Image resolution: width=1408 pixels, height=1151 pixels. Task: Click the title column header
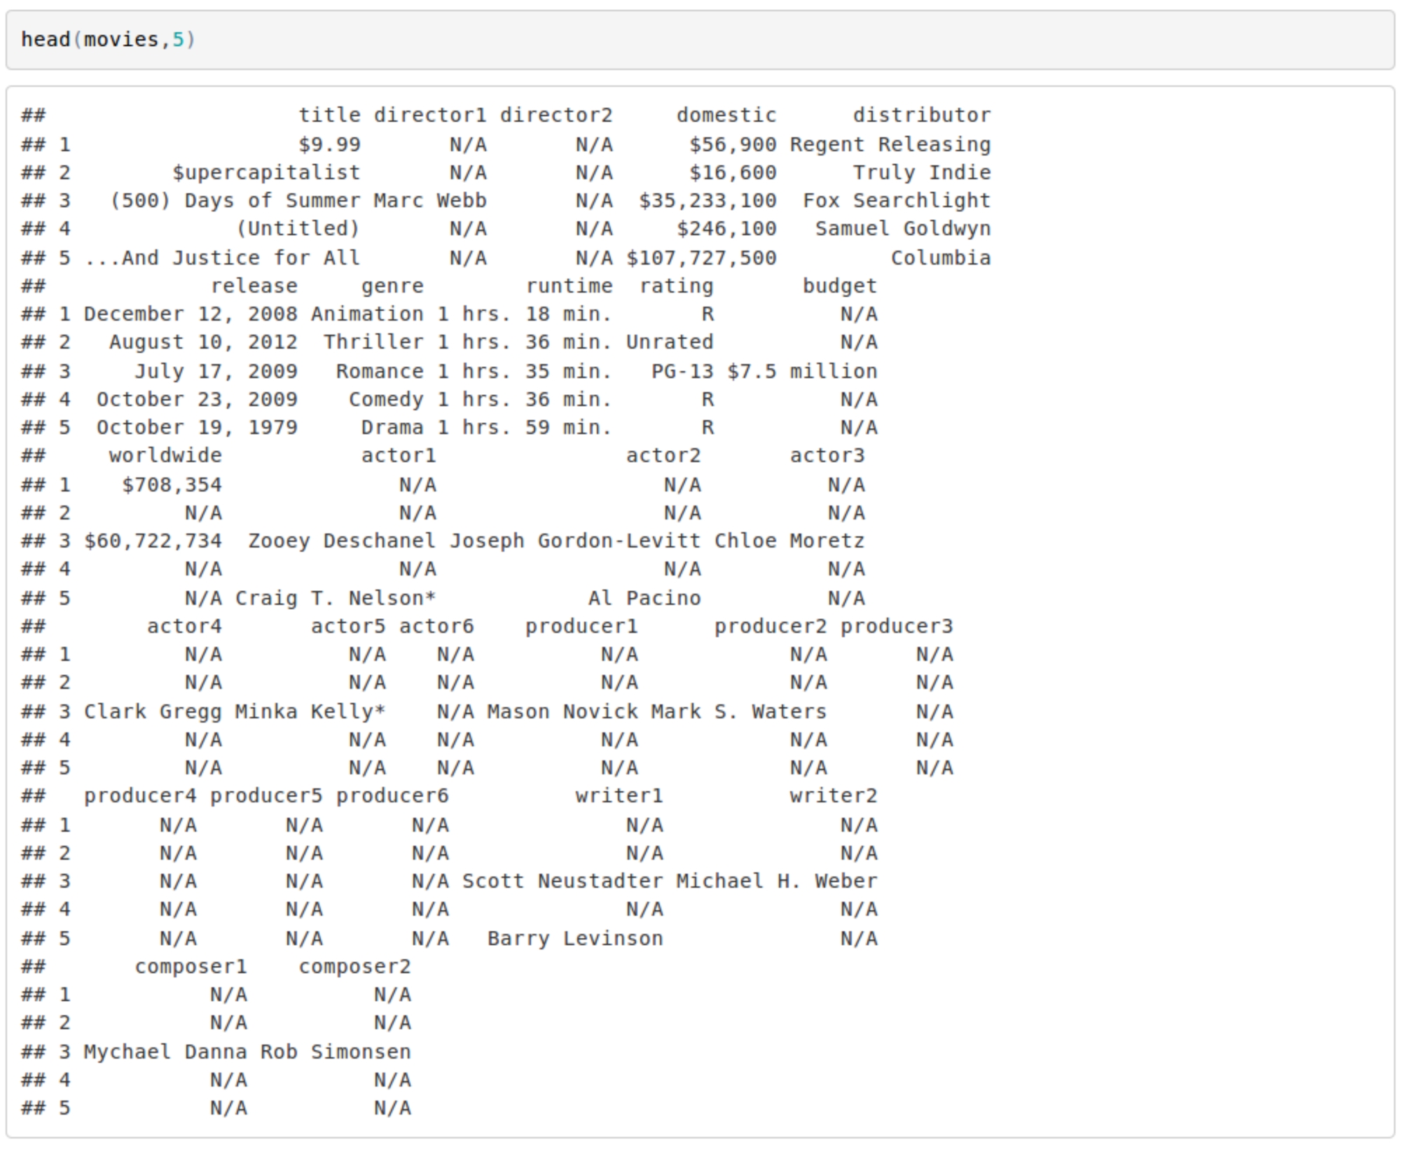click(329, 115)
